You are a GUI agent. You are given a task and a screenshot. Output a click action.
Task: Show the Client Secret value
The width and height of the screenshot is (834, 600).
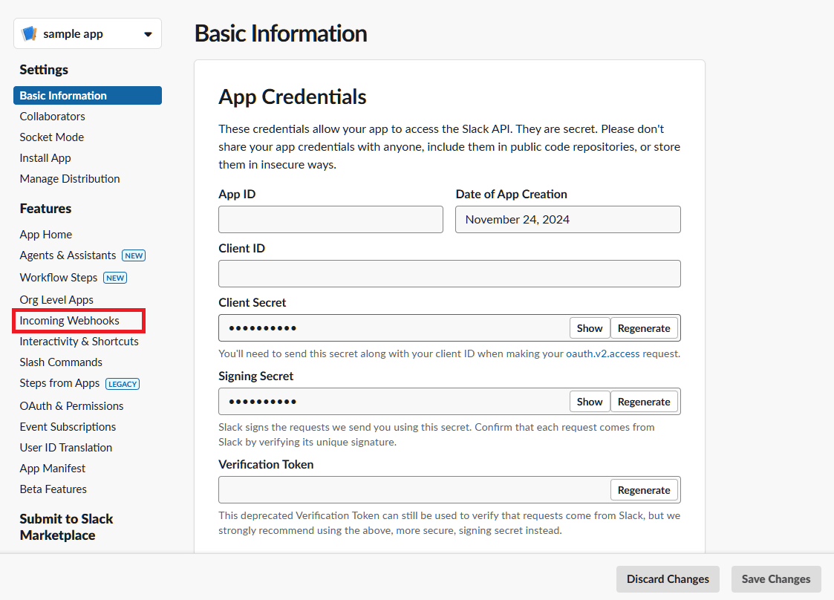tap(590, 328)
